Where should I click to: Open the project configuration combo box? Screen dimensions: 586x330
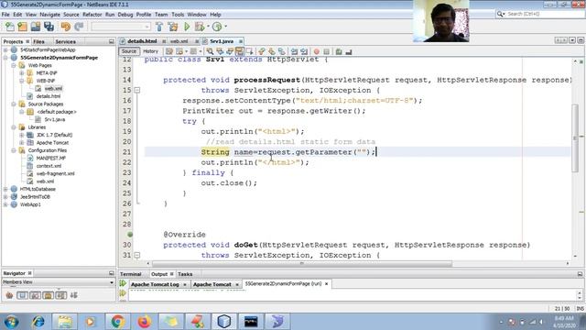[x=121, y=27]
